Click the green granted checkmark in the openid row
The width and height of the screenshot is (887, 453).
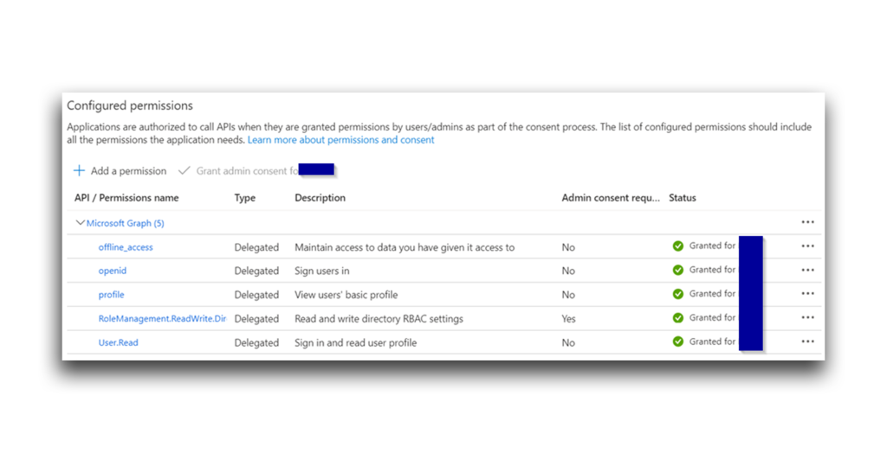tap(677, 270)
